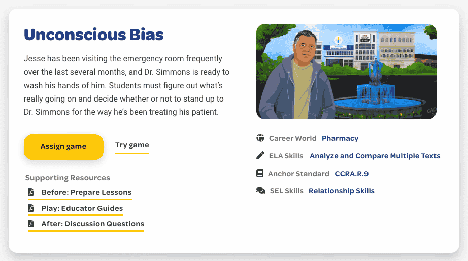The image size is (468, 261).
Task: Click the Unconscious Bias title heading
Action: 94,35
